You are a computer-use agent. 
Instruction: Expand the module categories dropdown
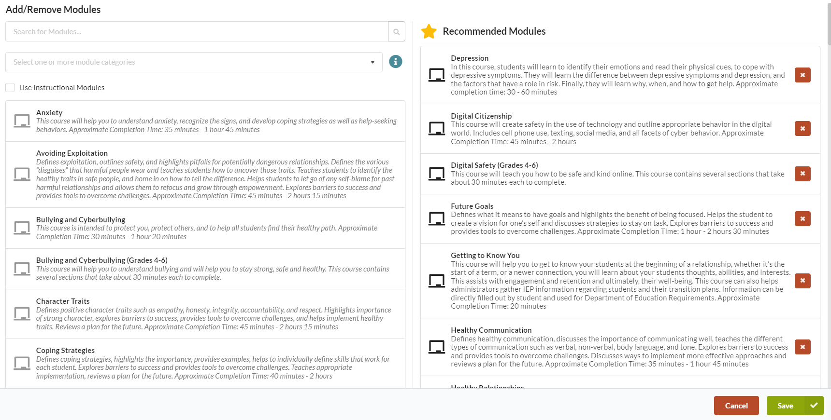click(194, 62)
